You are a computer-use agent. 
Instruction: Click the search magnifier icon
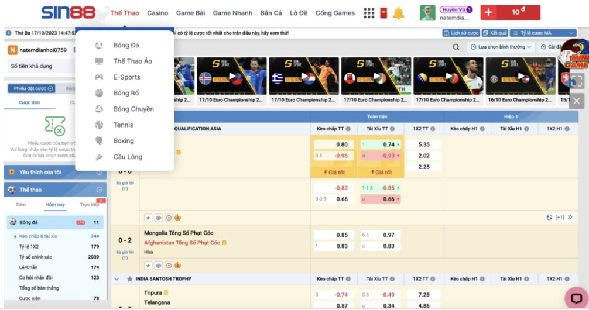click(x=456, y=47)
